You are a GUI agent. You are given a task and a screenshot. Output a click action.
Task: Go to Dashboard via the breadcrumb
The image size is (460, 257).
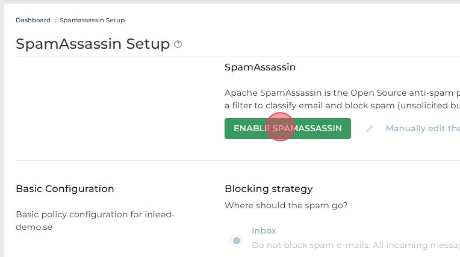(33, 20)
